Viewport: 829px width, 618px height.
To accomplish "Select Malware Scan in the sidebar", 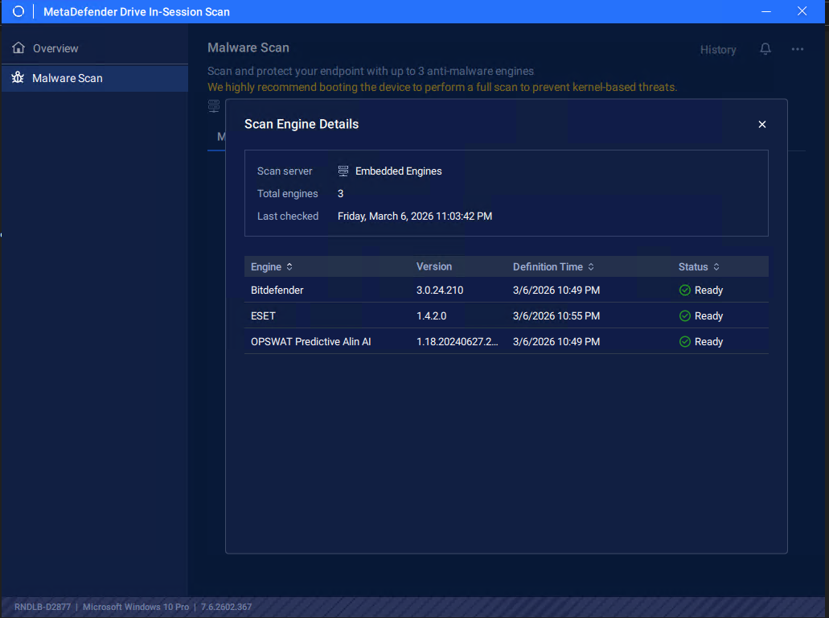I will pos(68,78).
